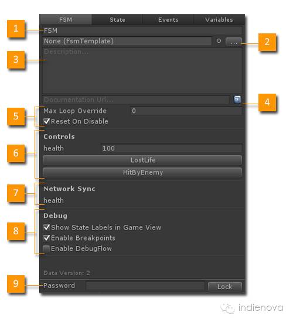293x322 pixels.
Task: Click the orange callout number 8
Action: (x=16, y=231)
